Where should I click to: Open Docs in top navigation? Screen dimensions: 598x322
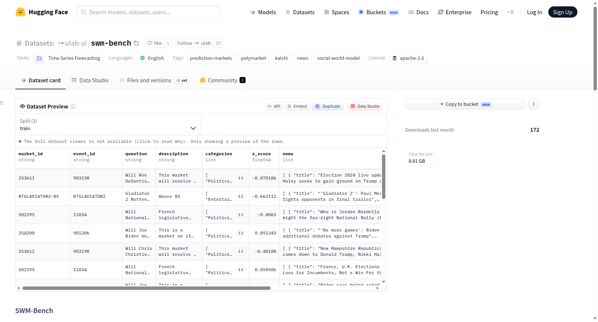pyautogui.click(x=419, y=12)
